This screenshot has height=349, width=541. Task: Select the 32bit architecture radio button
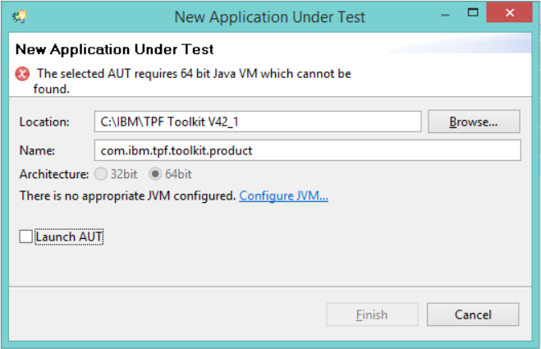point(101,174)
